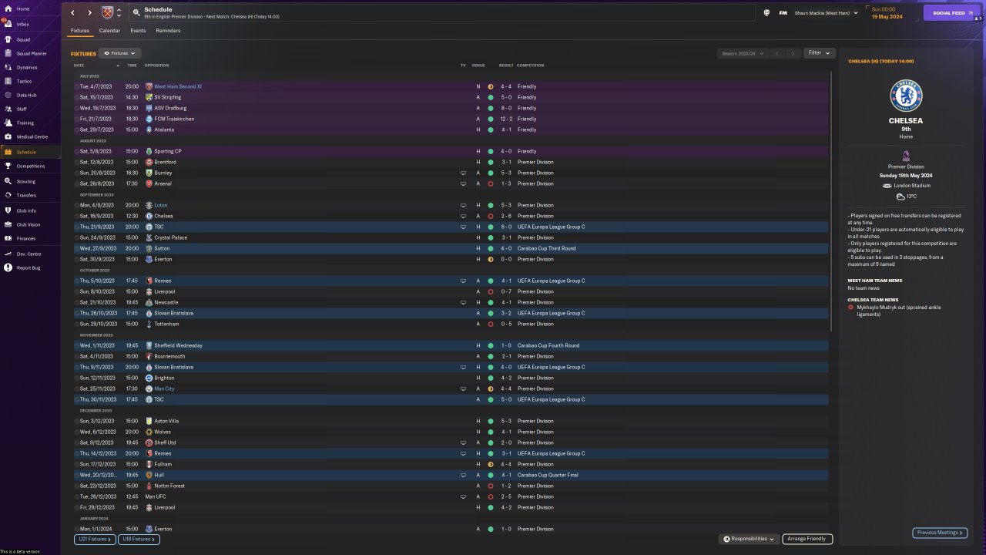Expand the Fixtures view dropdown with eye icon
Viewport: 986px width, 555px height.
tap(119, 54)
